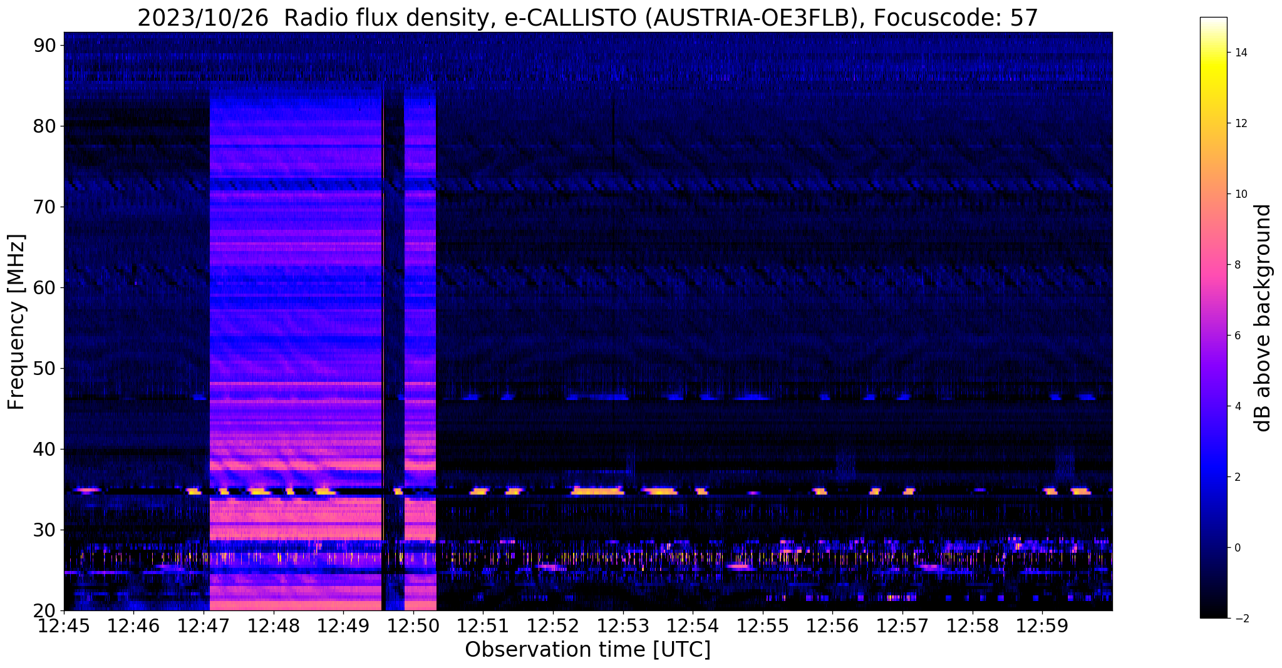Click the 70 MHz frequency tick label
Viewport: 1282px width, 668px height.
click(x=46, y=207)
